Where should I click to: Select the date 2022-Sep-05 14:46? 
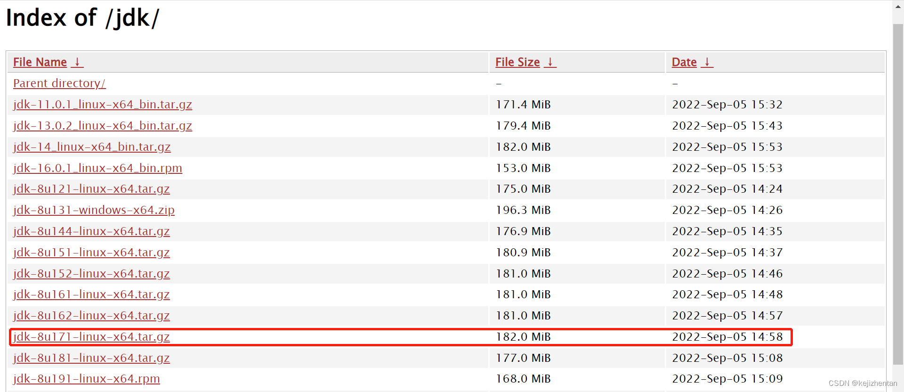tap(727, 274)
